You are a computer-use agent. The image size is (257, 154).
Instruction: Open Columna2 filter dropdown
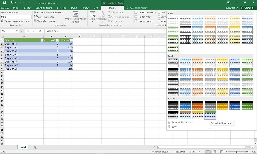tap(57, 40)
